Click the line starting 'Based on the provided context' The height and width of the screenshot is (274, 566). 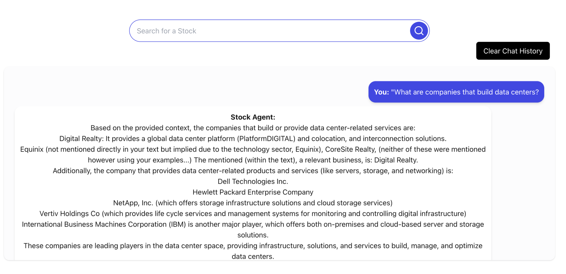tap(253, 128)
